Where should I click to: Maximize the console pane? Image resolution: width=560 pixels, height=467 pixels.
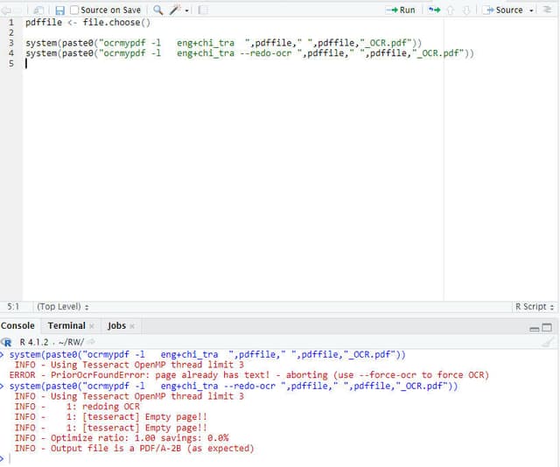click(548, 327)
